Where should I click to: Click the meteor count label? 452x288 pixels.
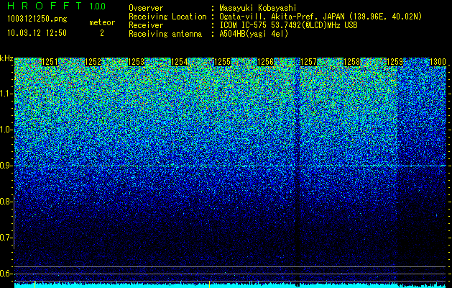tap(102, 22)
